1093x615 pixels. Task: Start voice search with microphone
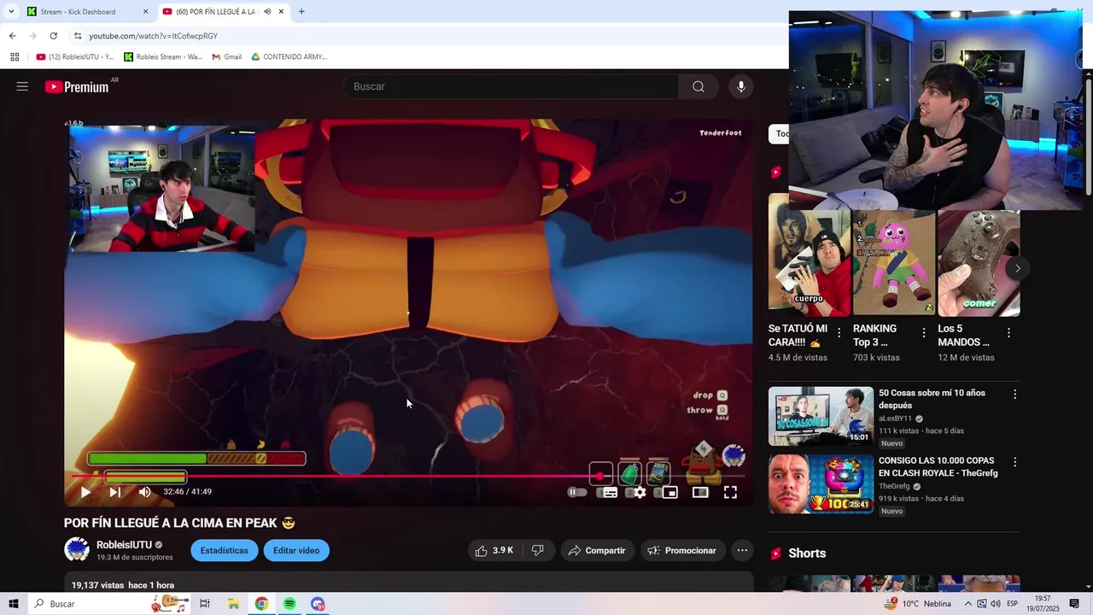click(741, 86)
